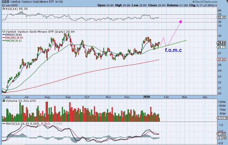
Task: Click the Sep label on date axis
Action: pyautogui.click(x=68, y=97)
